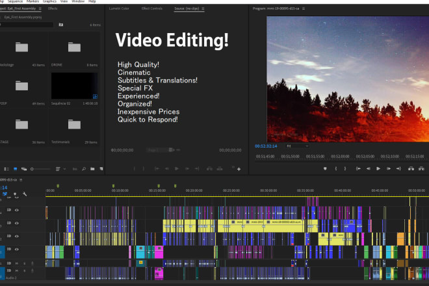The image size is (429, 286).
Task: Solo the Audio 2 track
Action: 24,270
